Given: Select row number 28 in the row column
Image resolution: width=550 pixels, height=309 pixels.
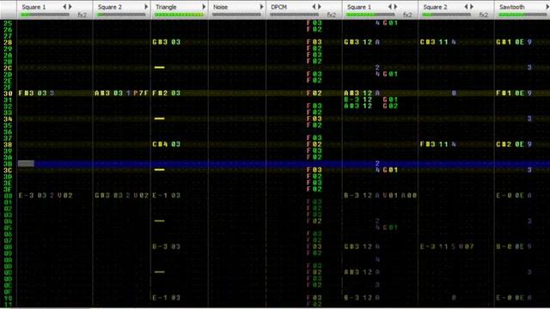Looking at the screenshot, I should point(8,42).
